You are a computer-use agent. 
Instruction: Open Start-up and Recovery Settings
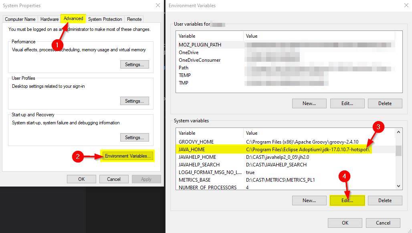point(134,138)
